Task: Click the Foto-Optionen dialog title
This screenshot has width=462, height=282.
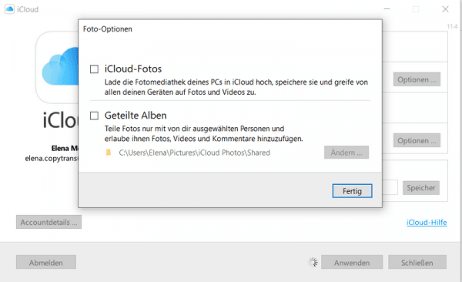Action: (108, 29)
